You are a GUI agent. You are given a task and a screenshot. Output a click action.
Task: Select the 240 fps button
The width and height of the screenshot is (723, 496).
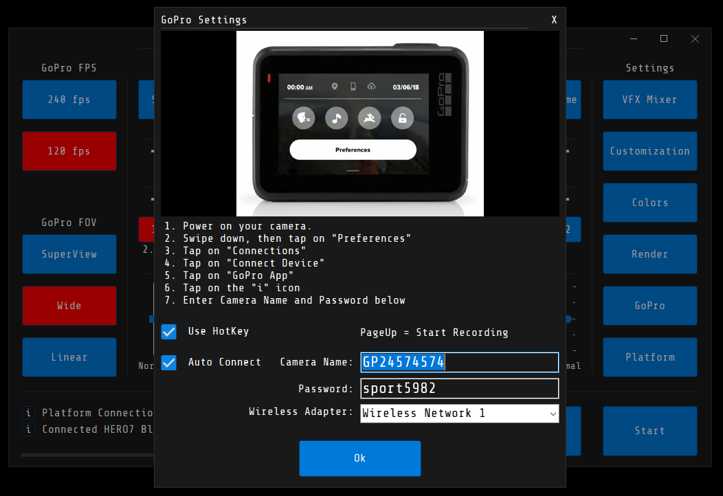click(69, 100)
